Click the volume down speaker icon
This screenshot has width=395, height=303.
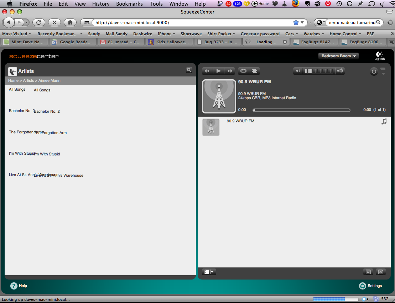point(298,71)
